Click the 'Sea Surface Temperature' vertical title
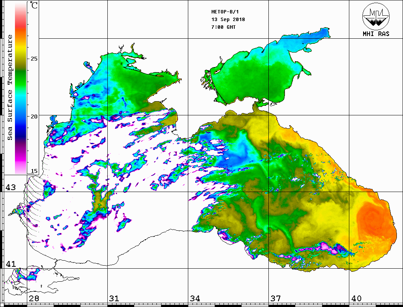The image size is (403, 307). pos(10,87)
